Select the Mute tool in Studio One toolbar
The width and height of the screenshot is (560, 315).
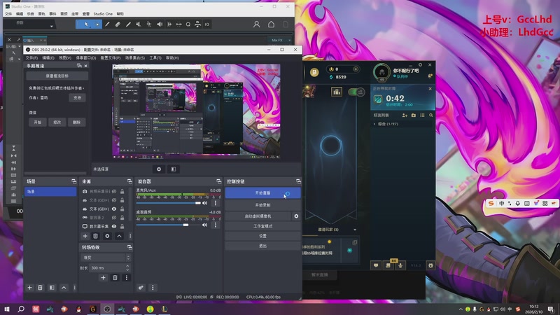[138, 24]
